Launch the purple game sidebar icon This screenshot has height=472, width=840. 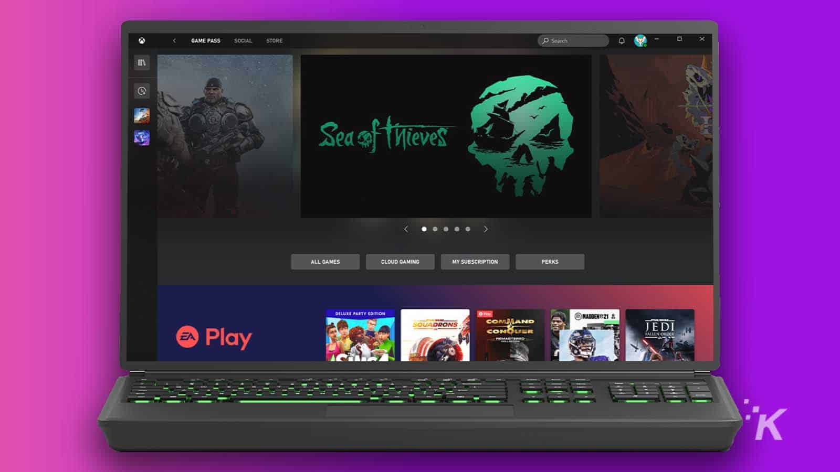[x=142, y=138]
